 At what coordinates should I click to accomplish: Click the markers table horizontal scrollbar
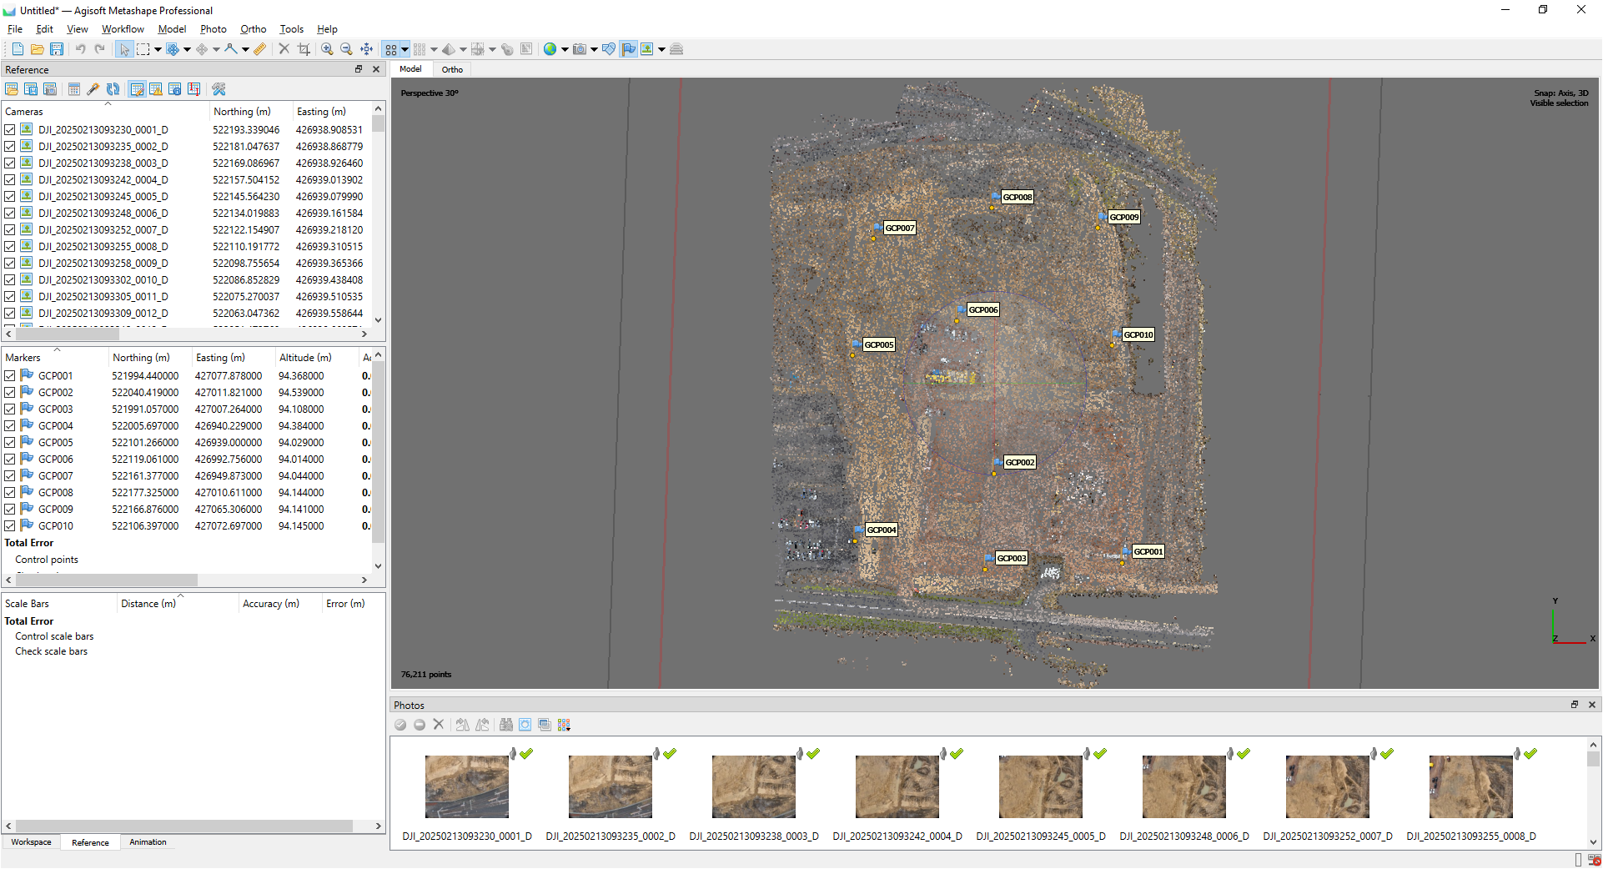pos(107,580)
